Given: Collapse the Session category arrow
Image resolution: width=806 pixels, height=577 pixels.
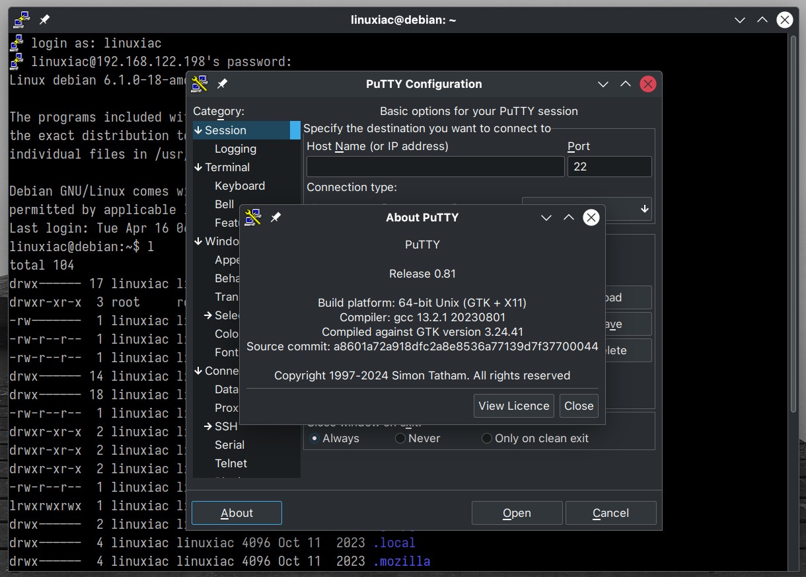Looking at the screenshot, I should [x=198, y=130].
